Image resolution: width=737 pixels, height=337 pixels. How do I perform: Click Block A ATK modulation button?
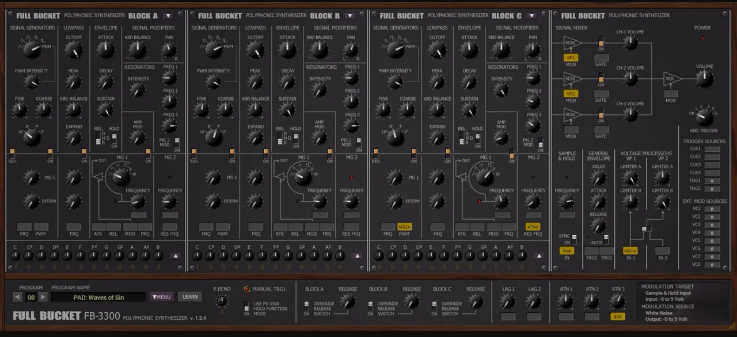point(98,227)
